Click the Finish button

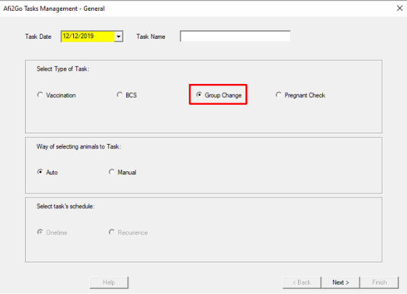[379, 283]
